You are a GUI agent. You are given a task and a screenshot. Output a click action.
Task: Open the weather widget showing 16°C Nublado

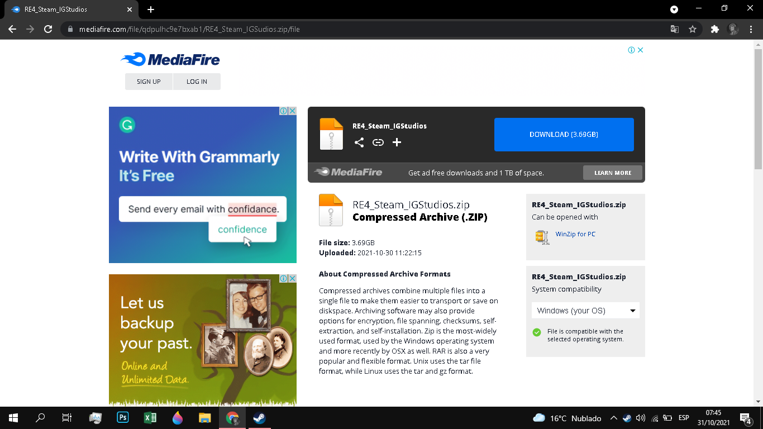(567, 418)
